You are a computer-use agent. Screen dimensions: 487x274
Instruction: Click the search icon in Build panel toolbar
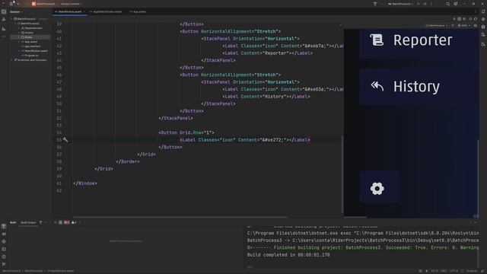(56, 222)
